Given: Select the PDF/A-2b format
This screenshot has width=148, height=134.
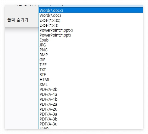Looking at the screenshot, I should pyautogui.click(x=91, y=90).
